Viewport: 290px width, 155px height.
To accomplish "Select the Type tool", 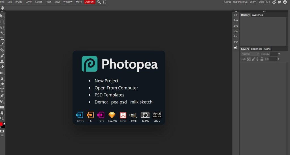I will 2,90.
